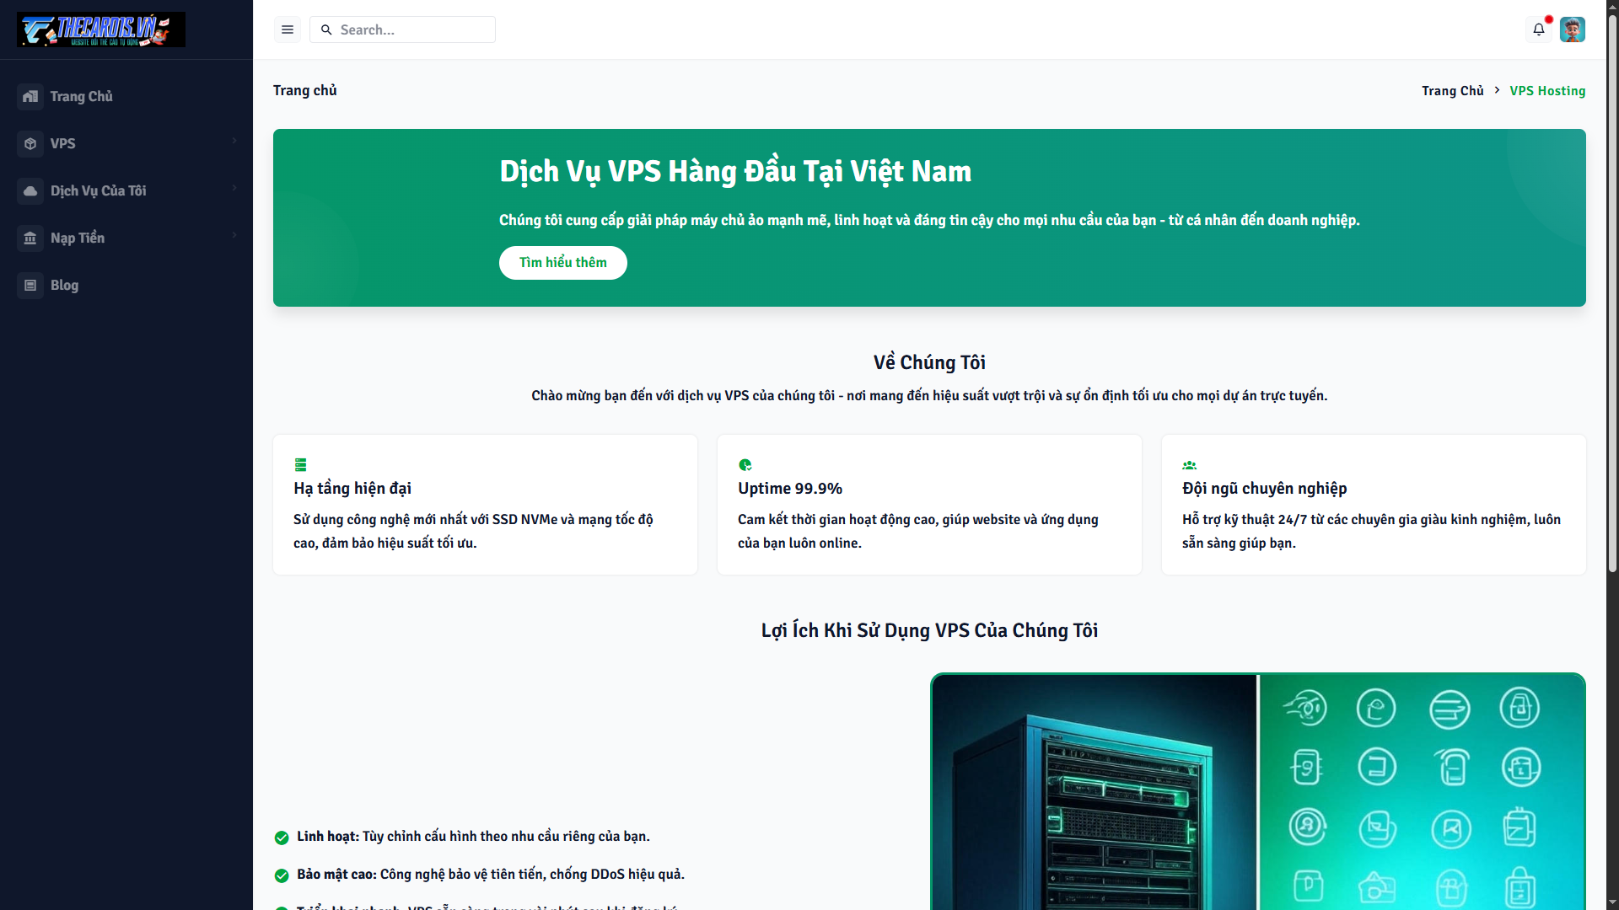Click the green checkmark beside Linh hoạt

pos(281,838)
